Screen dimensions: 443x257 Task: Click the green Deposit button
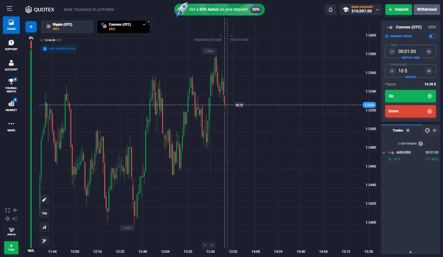tap(399, 10)
